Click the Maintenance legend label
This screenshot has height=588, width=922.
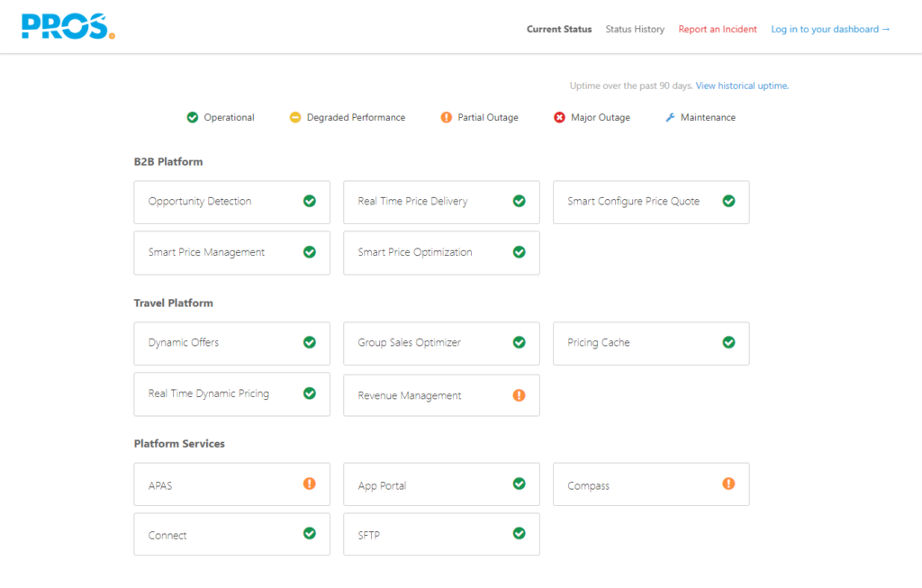[708, 118]
